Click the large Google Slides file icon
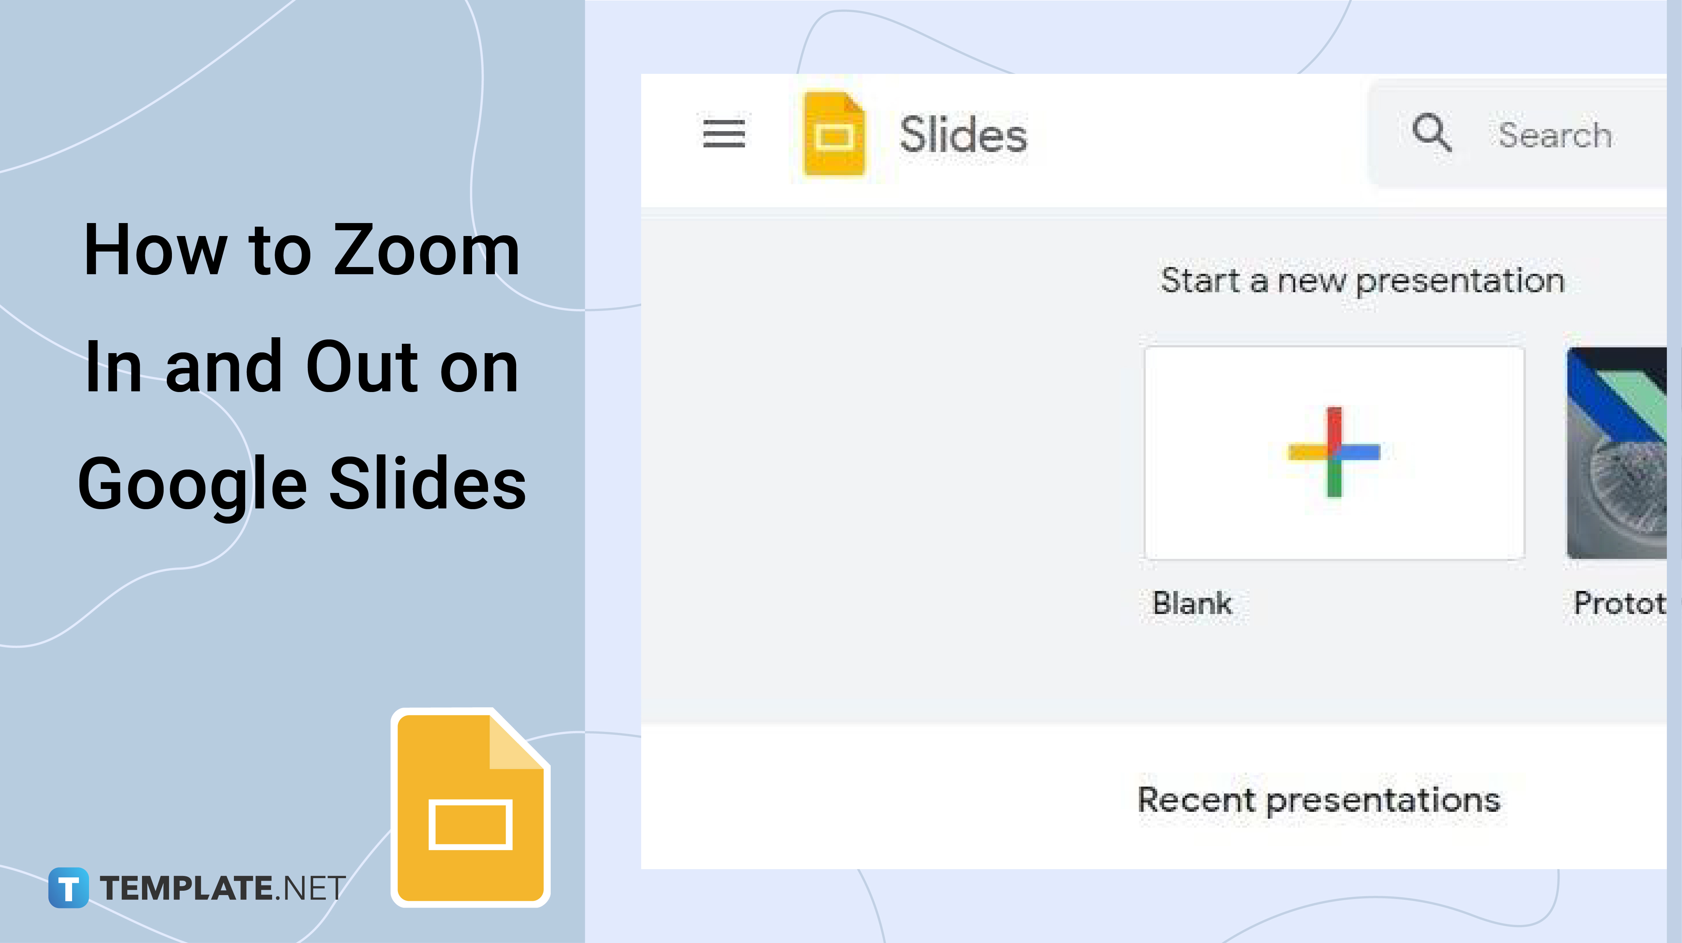The width and height of the screenshot is (1682, 943). 471,808
